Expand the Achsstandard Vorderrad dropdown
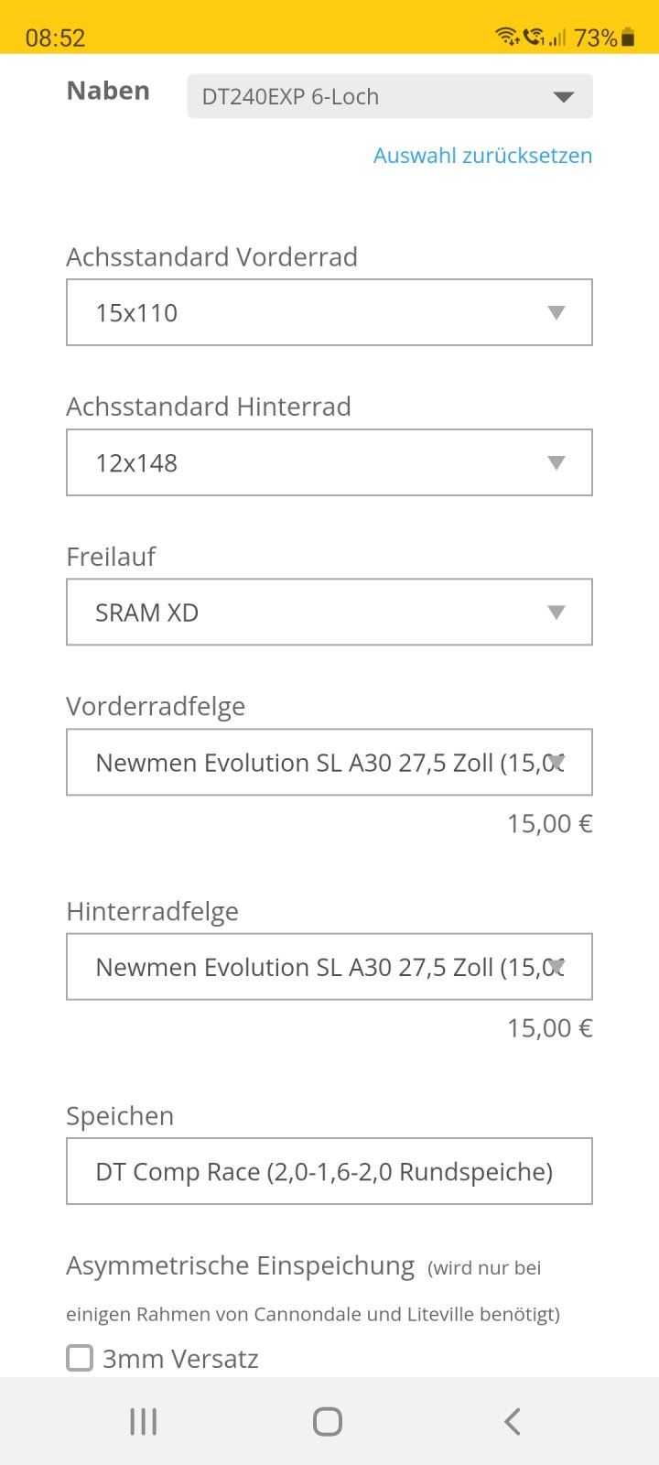Viewport: 659px width, 1465px height. click(329, 312)
